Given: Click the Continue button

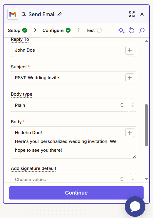Looking at the screenshot, I should click(x=76, y=193).
